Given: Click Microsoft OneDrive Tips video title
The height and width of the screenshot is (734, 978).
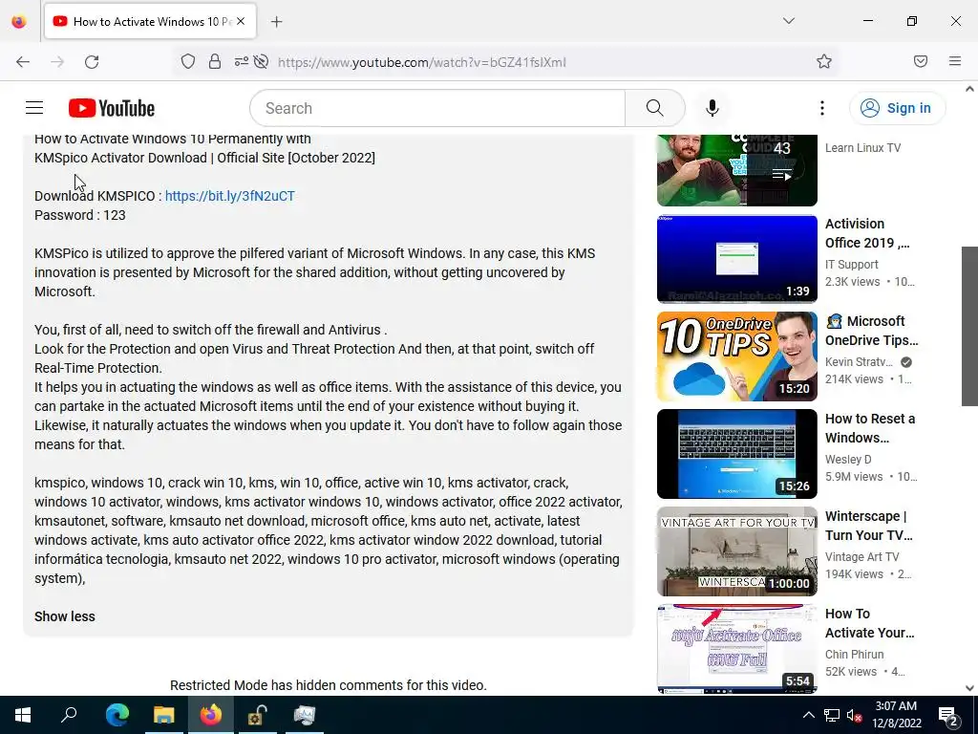Looking at the screenshot, I should [x=872, y=331].
